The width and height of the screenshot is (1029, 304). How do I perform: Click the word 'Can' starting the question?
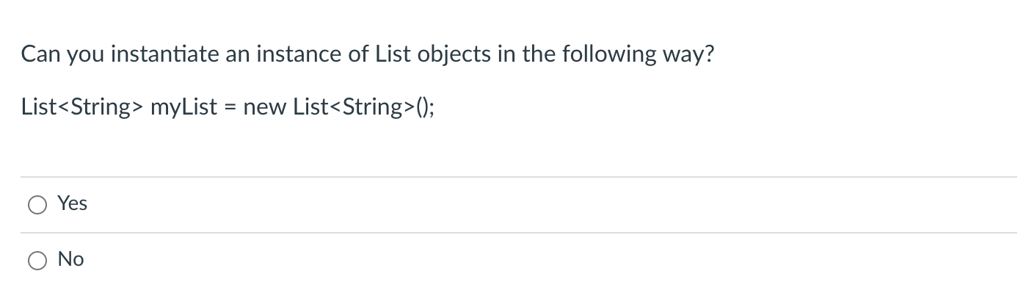(41, 54)
